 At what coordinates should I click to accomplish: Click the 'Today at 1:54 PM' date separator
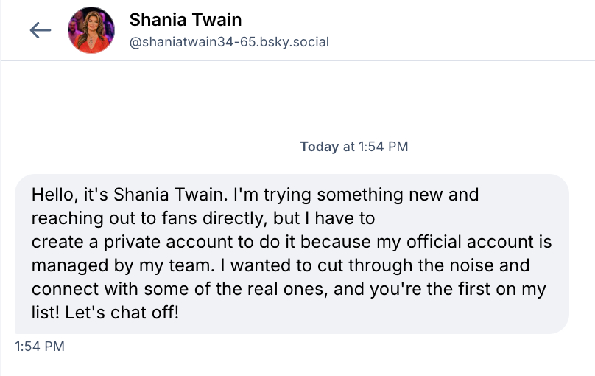tap(353, 147)
